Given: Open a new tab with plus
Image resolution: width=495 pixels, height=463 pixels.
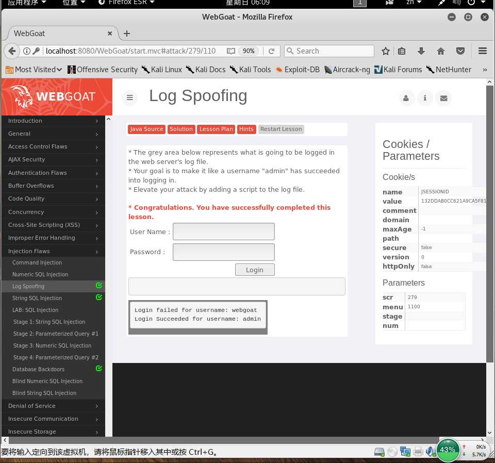Looking at the screenshot, I should [127, 34].
